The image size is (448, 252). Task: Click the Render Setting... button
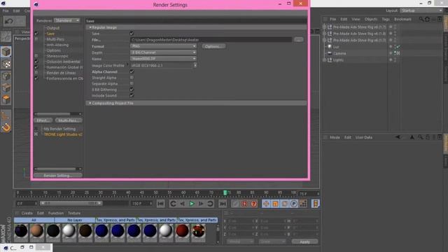click(x=58, y=176)
